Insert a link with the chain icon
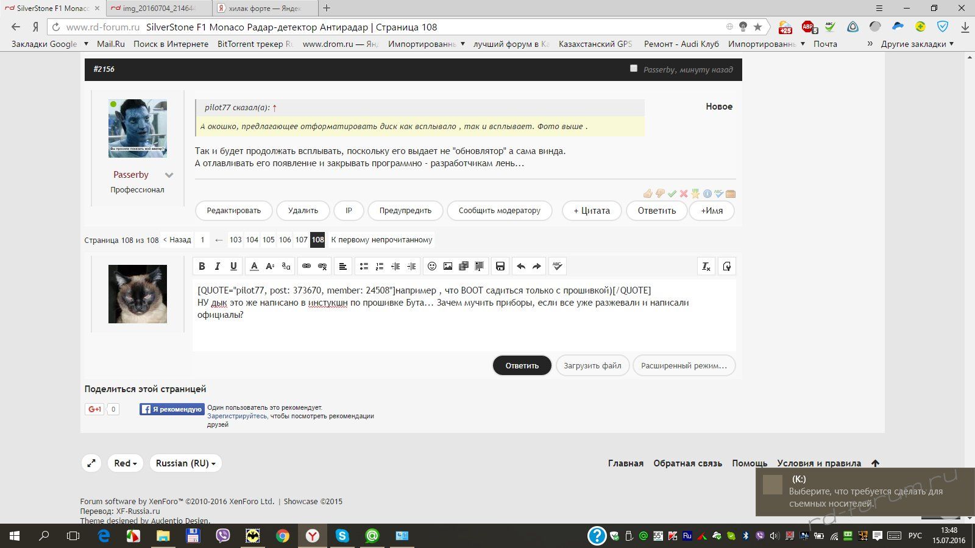975x548 pixels. pyautogui.click(x=307, y=266)
